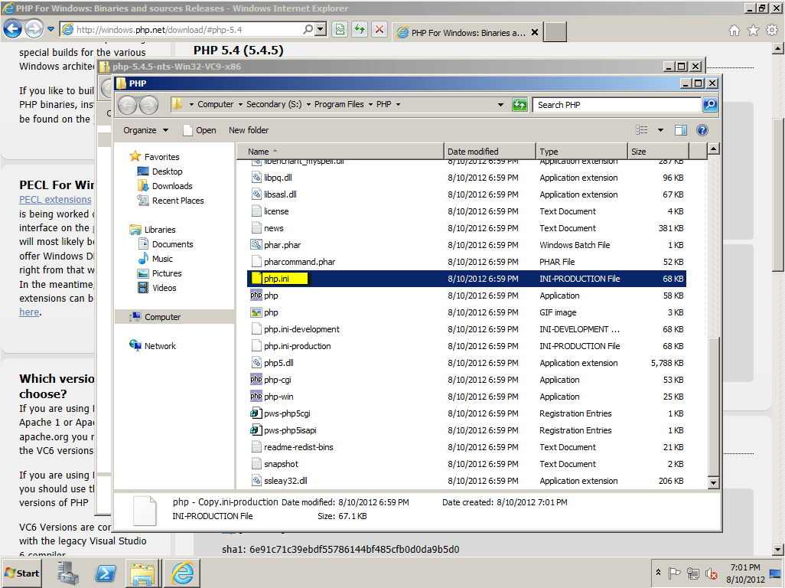Select the PHP For Windows tab
This screenshot has height=588, width=785.
click(x=461, y=33)
